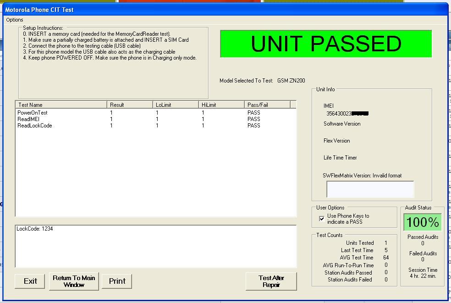Click PASS result of ReadIMEI
Image resolution: width=451 pixels, height=303 pixels.
click(254, 119)
